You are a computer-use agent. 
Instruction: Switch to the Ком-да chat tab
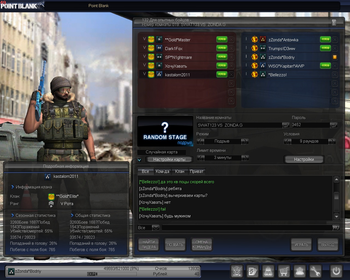162,171
